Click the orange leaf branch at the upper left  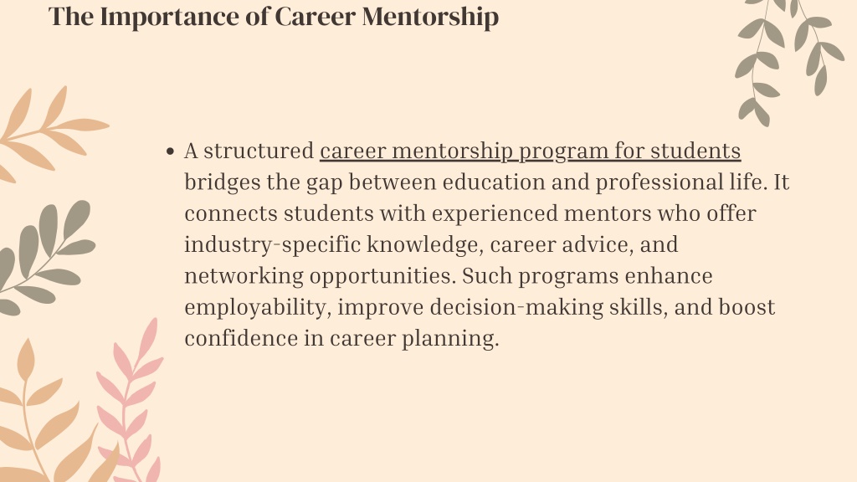point(52,134)
